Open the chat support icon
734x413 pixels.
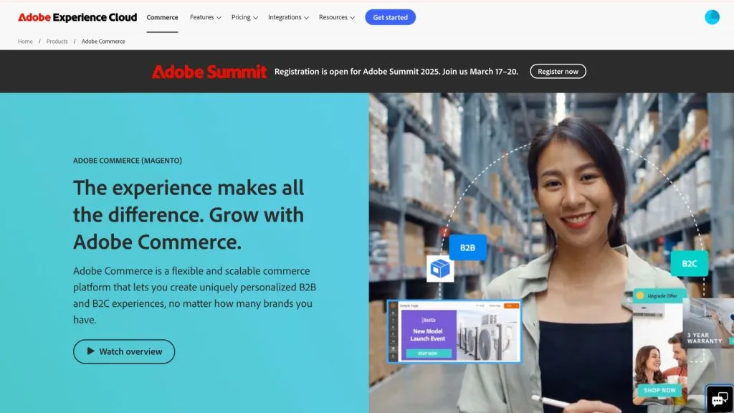pyautogui.click(x=720, y=399)
